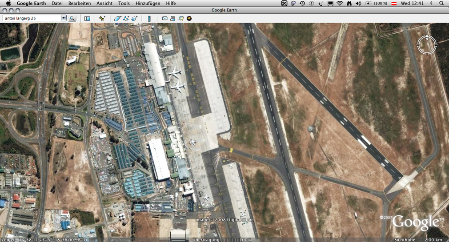Open the Hinzufügen menu

[x=148, y=3]
